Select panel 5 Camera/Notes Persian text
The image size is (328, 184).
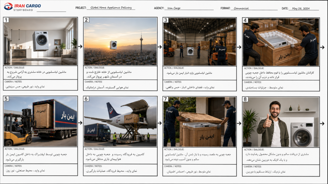pos(25,171)
